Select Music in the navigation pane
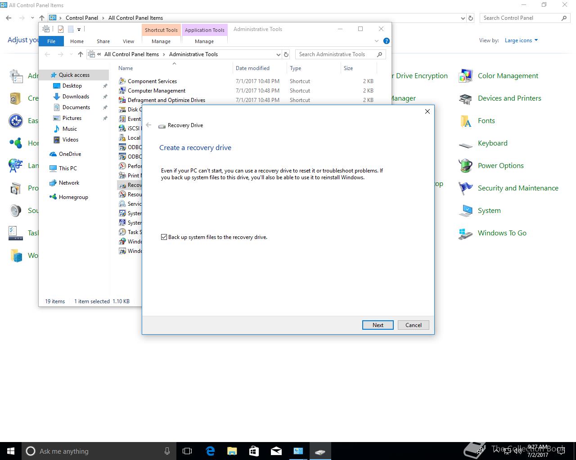576x460 pixels. 70,129
